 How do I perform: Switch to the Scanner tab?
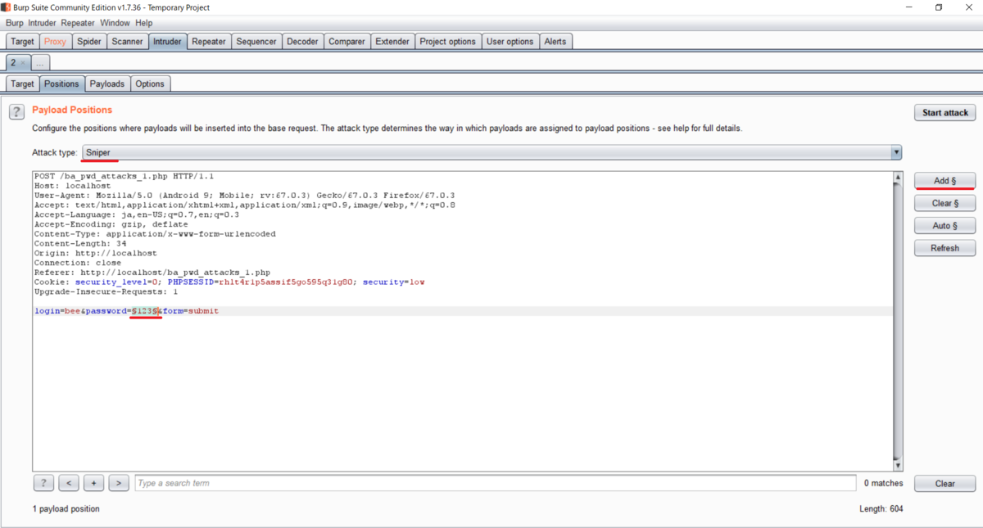[x=127, y=41]
